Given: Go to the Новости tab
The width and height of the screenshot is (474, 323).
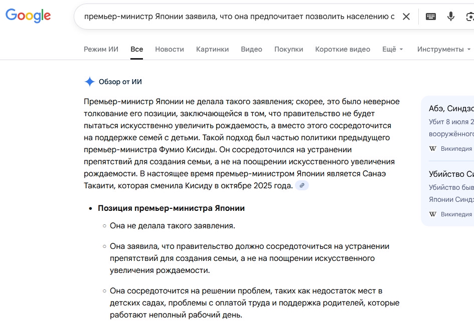Looking at the screenshot, I should point(170,49).
